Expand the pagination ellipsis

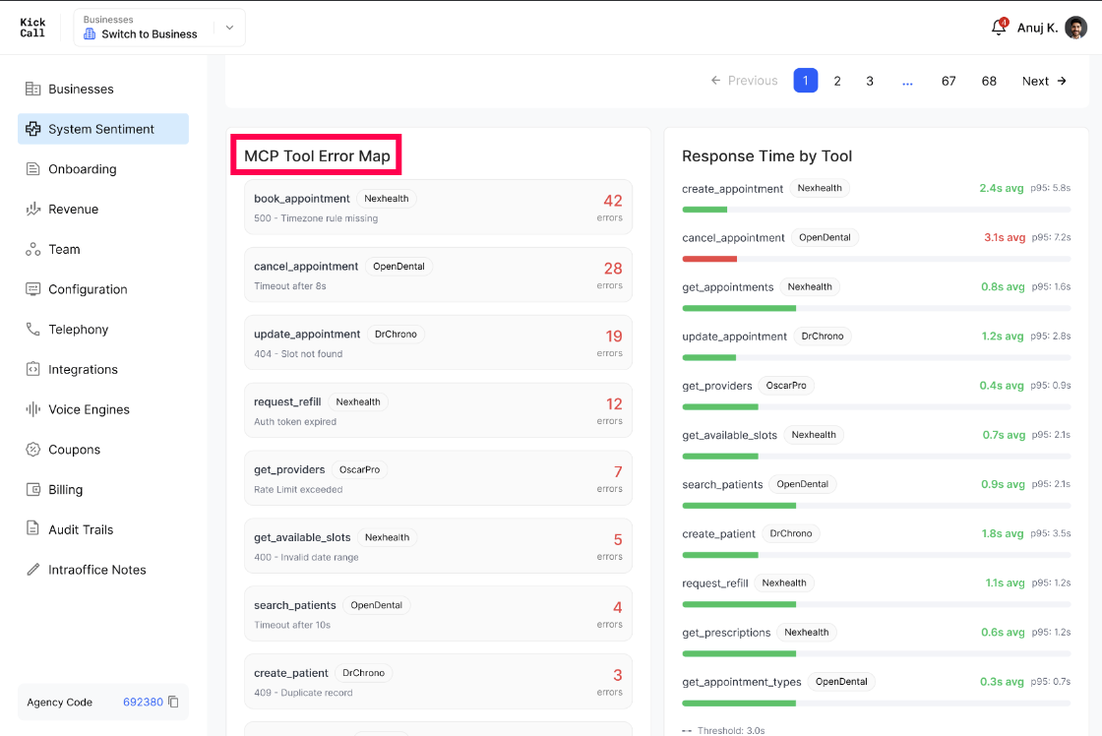click(907, 81)
